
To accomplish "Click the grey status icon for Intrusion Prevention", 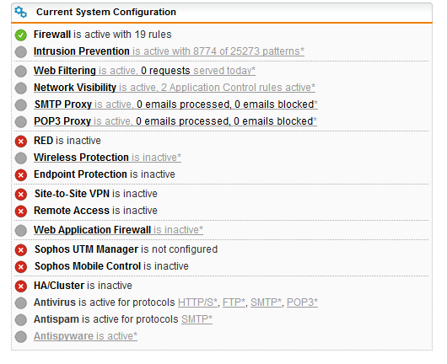I will (21, 52).
